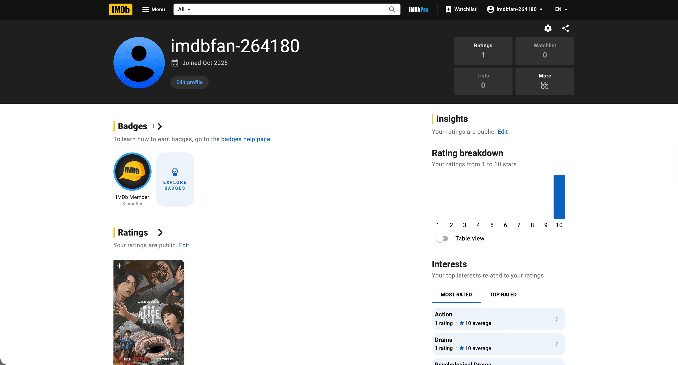Click into the search input field

291,9
